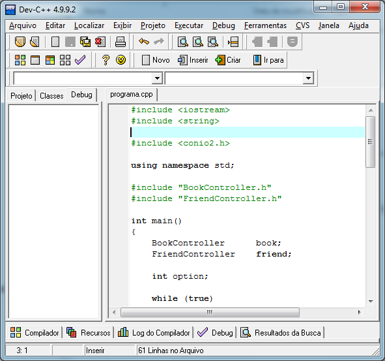The image size is (385, 361).
Task: Open the CVS menu
Action: click(x=302, y=25)
